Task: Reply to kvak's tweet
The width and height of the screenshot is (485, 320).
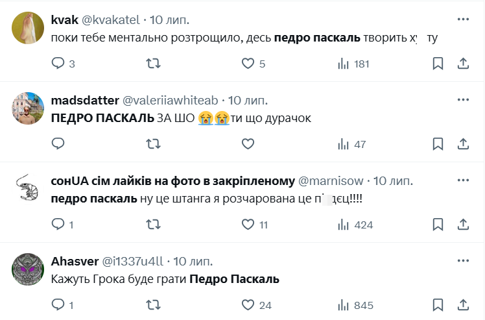Action: pyautogui.click(x=58, y=64)
